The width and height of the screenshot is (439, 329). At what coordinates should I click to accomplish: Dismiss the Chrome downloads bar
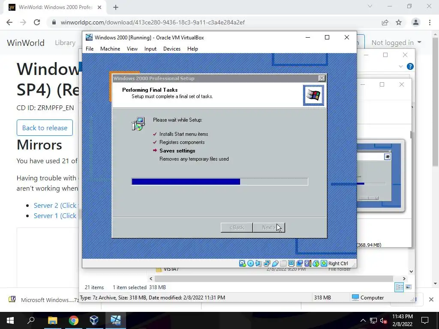click(431, 299)
